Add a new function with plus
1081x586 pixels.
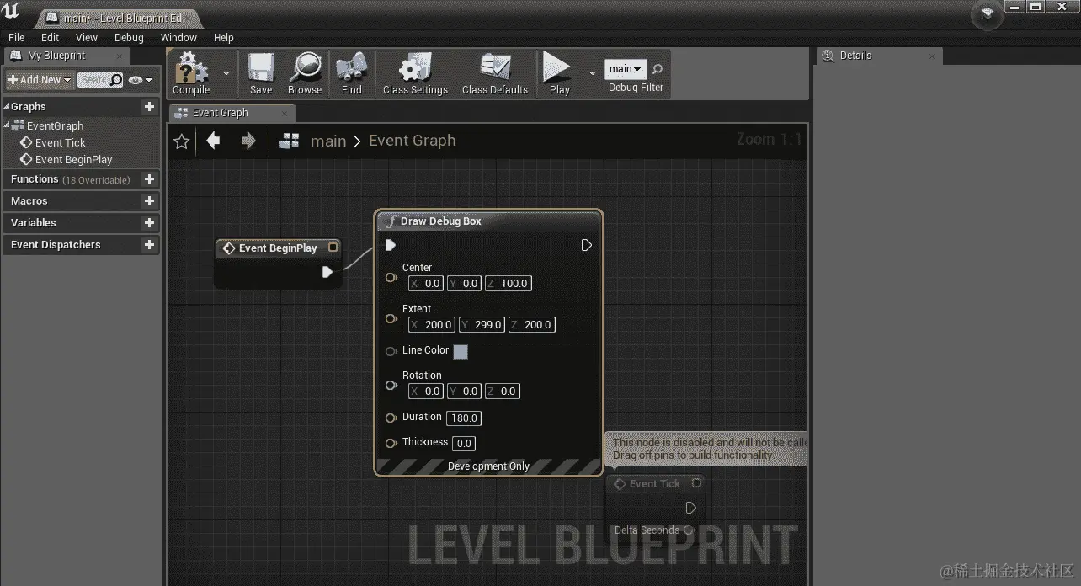tap(149, 179)
